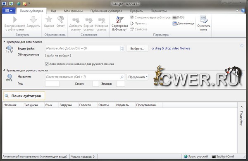Click the globe quick access icon
This screenshot has width=248, height=161.
(19, 4)
